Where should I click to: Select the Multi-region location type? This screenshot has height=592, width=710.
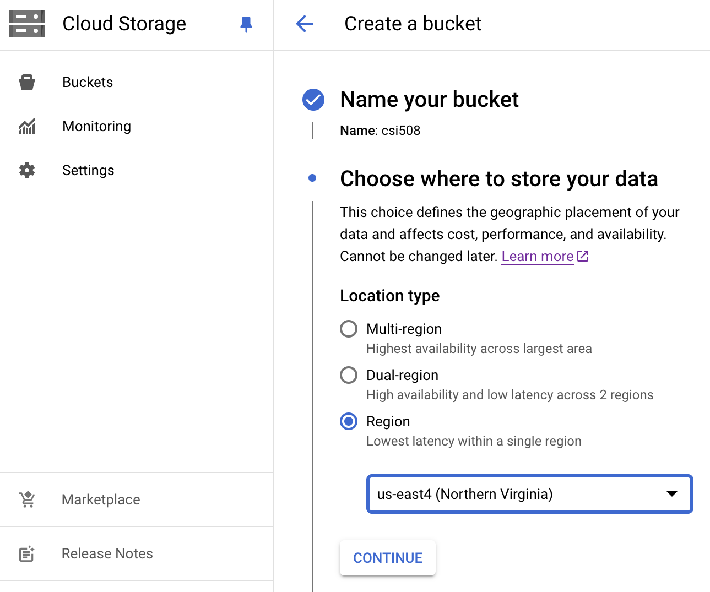pos(349,329)
